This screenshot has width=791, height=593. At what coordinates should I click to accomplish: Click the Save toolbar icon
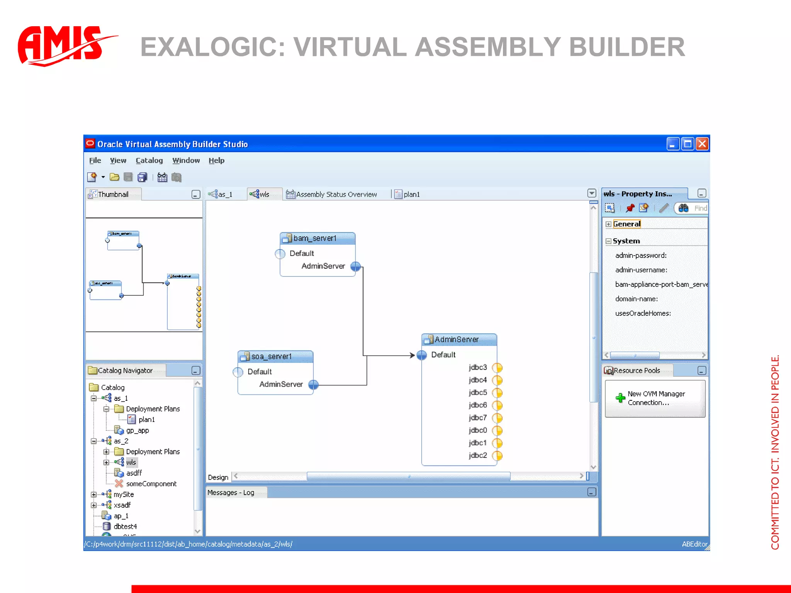point(128,177)
